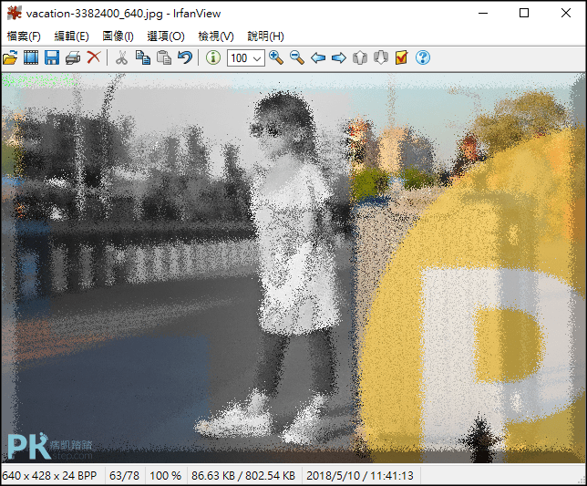Open the 說明(H) menu
This screenshot has width=587, height=486.
[x=265, y=36]
